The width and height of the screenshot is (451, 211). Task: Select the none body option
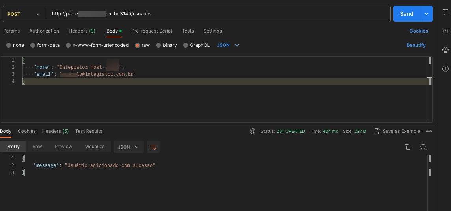(x=15, y=45)
